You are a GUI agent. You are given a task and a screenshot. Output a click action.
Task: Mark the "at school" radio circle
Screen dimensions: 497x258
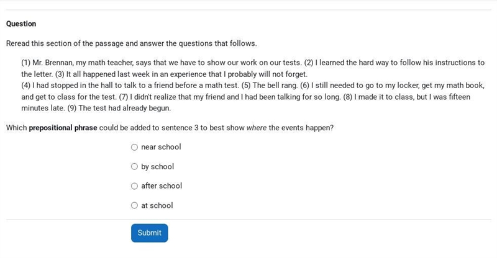pyautogui.click(x=134, y=205)
